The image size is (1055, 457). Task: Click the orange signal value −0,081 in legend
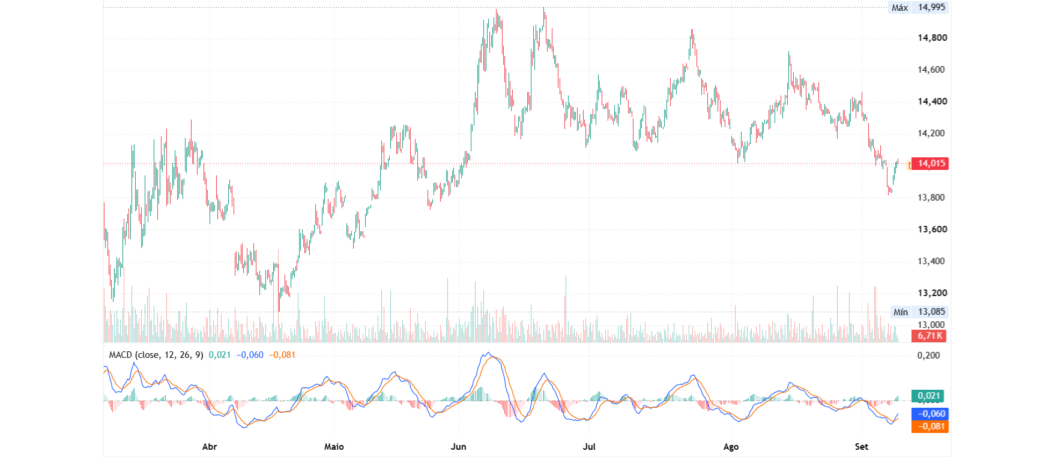pos(282,355)
